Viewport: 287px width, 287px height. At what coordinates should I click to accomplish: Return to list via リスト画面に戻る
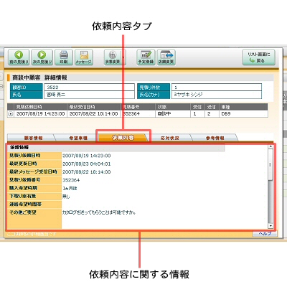pos(258,57)
